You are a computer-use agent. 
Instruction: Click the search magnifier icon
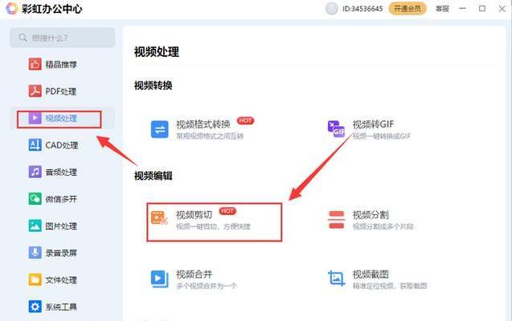pyautogui.click(x=23, y=38)
